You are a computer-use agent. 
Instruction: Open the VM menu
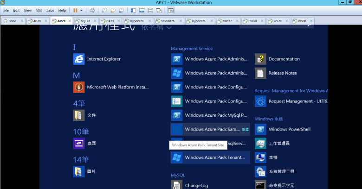(39, 10)
